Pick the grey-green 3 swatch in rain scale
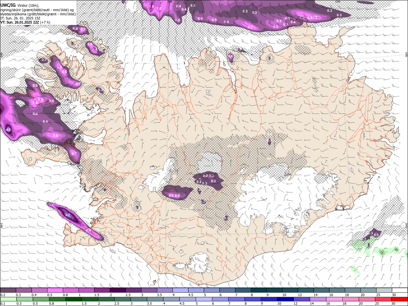This screenshot has width=408, height=306. click(139, 299)
